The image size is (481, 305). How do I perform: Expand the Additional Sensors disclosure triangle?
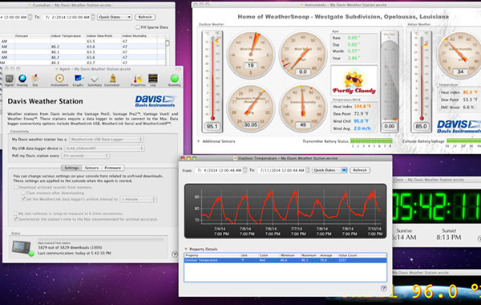pyautogui.click(x=199, y=141)
